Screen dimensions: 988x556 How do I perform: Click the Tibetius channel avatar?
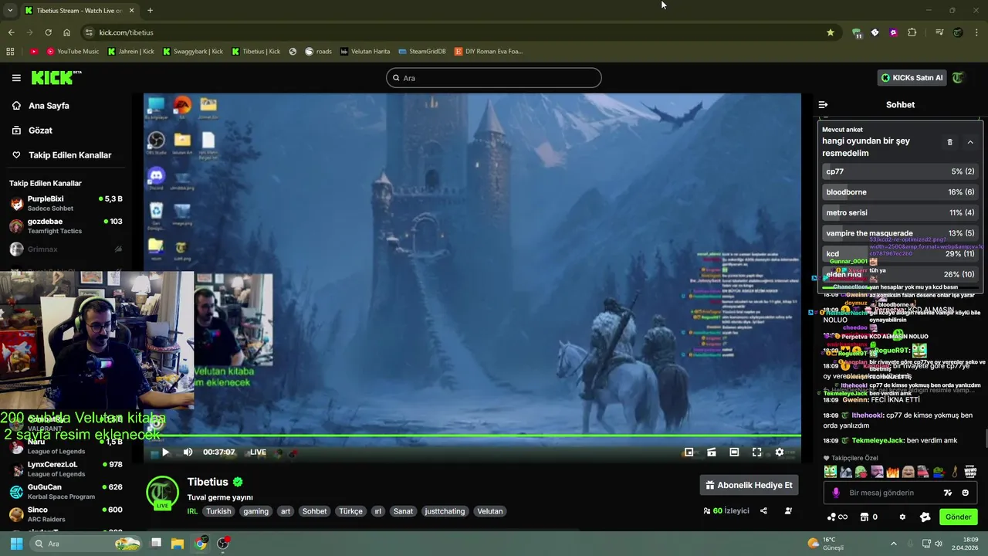click(162, 493)
